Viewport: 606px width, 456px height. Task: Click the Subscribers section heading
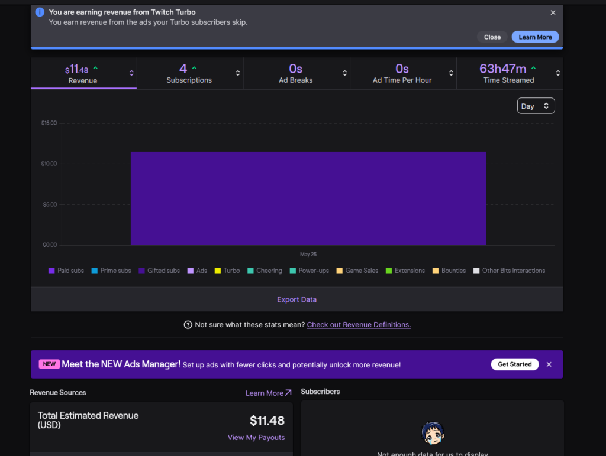[320, 392]
